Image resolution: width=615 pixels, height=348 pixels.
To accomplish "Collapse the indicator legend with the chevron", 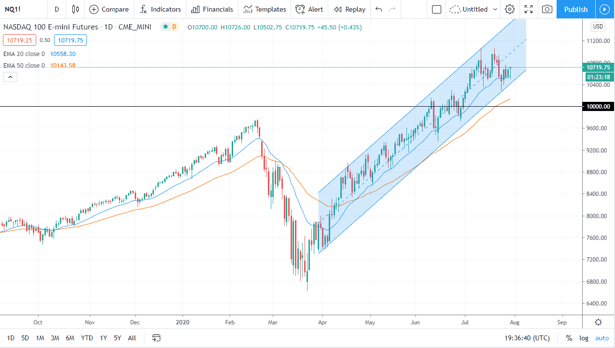I will [10, 77].
